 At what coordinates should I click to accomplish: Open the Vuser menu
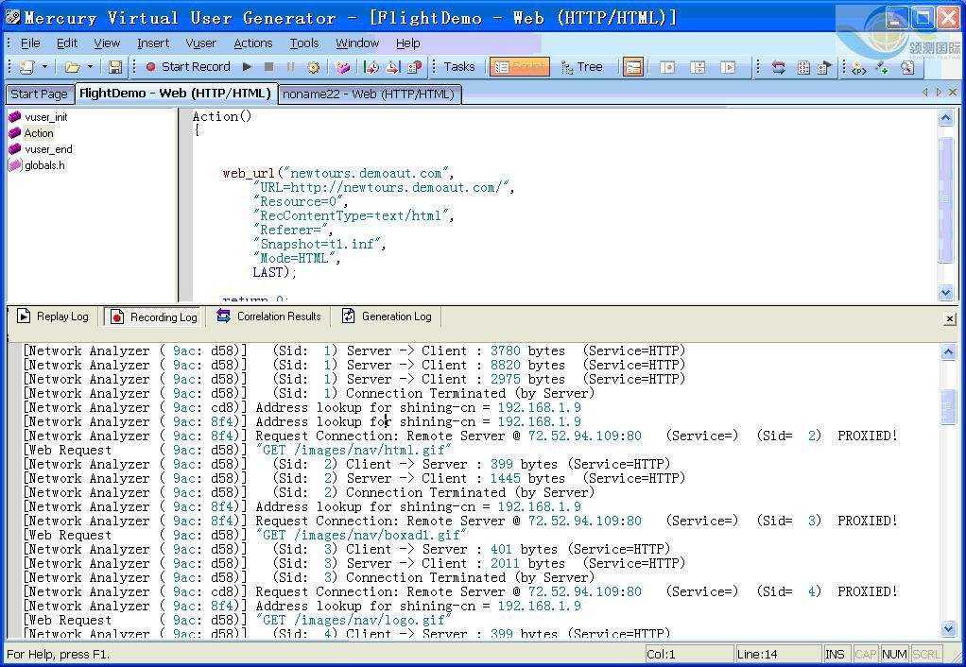(200, 43)
